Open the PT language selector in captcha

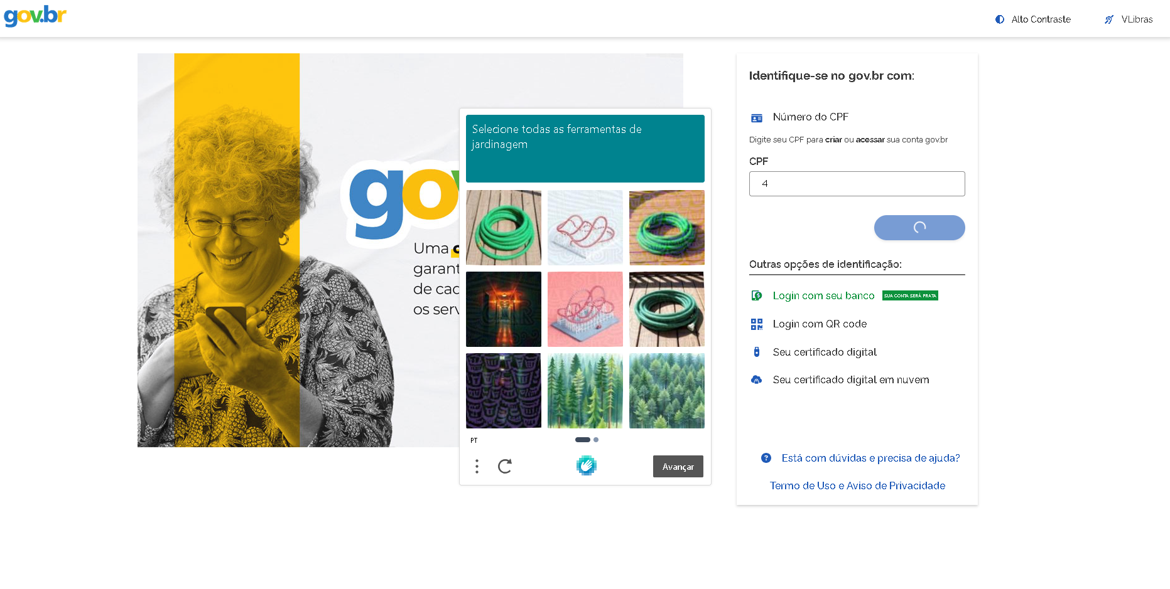(x=474, y=440)
